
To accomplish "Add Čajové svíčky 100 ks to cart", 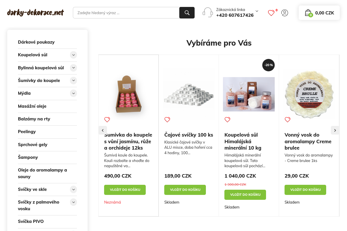I will click(x=185, y=190).
